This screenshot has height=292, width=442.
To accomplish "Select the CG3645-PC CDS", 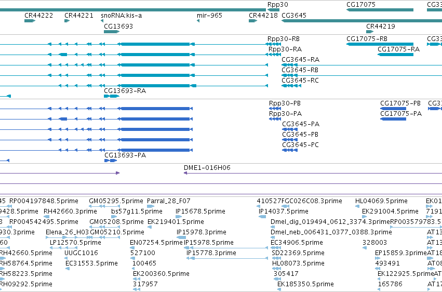I will tap(290, 150).
